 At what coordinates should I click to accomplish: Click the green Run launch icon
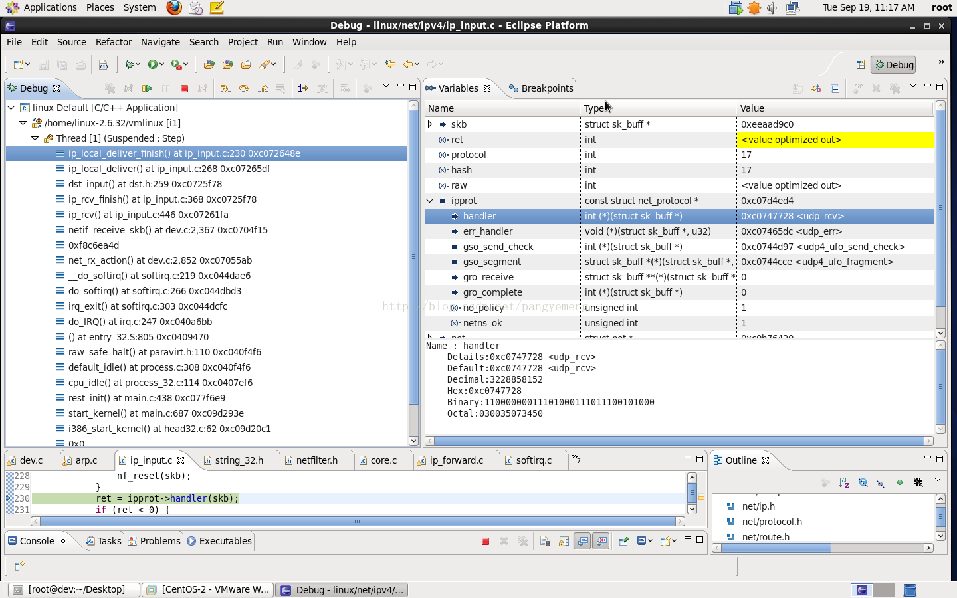(x=153, y=64)
